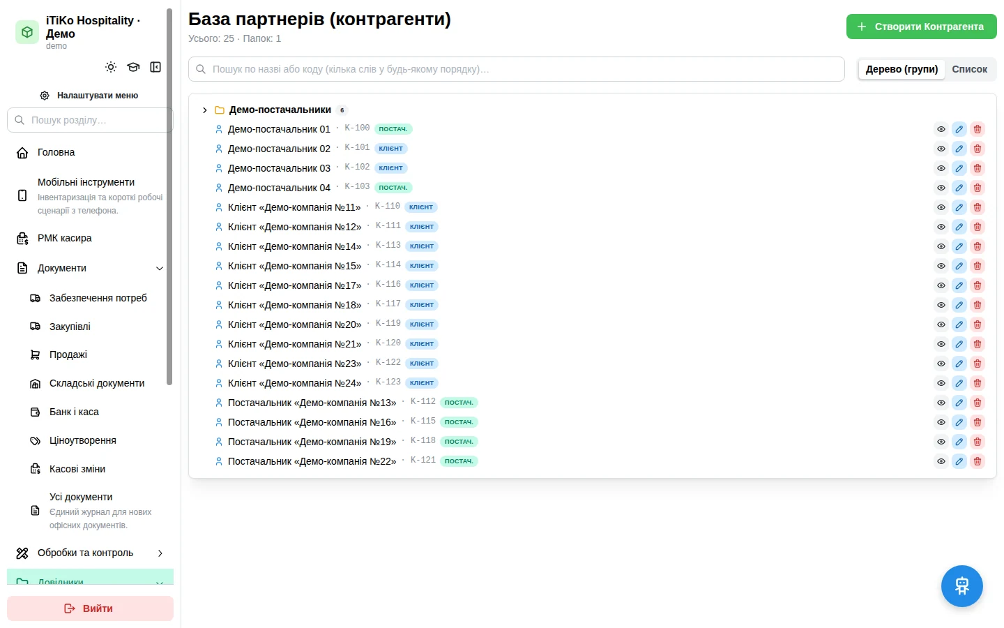This screenshot has width=1004, height=628.
Task: Delete Постачальник «Демо-компанія №19» trash icon
Action: click(x=978, y=442)
